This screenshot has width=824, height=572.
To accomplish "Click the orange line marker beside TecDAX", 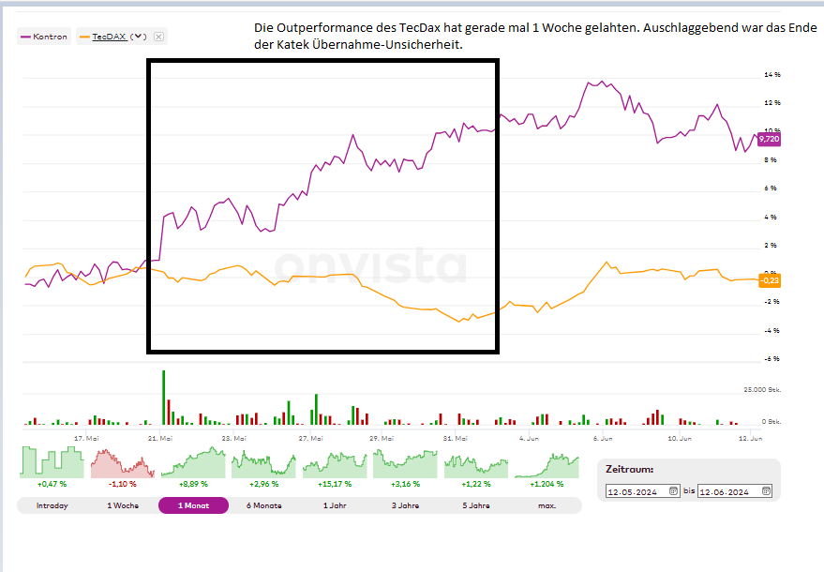I will pos(84,36).
